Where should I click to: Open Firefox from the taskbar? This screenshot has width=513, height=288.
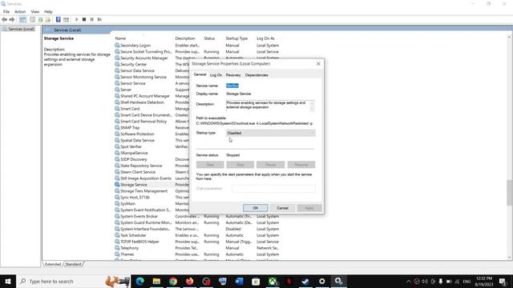pos(189,281)
